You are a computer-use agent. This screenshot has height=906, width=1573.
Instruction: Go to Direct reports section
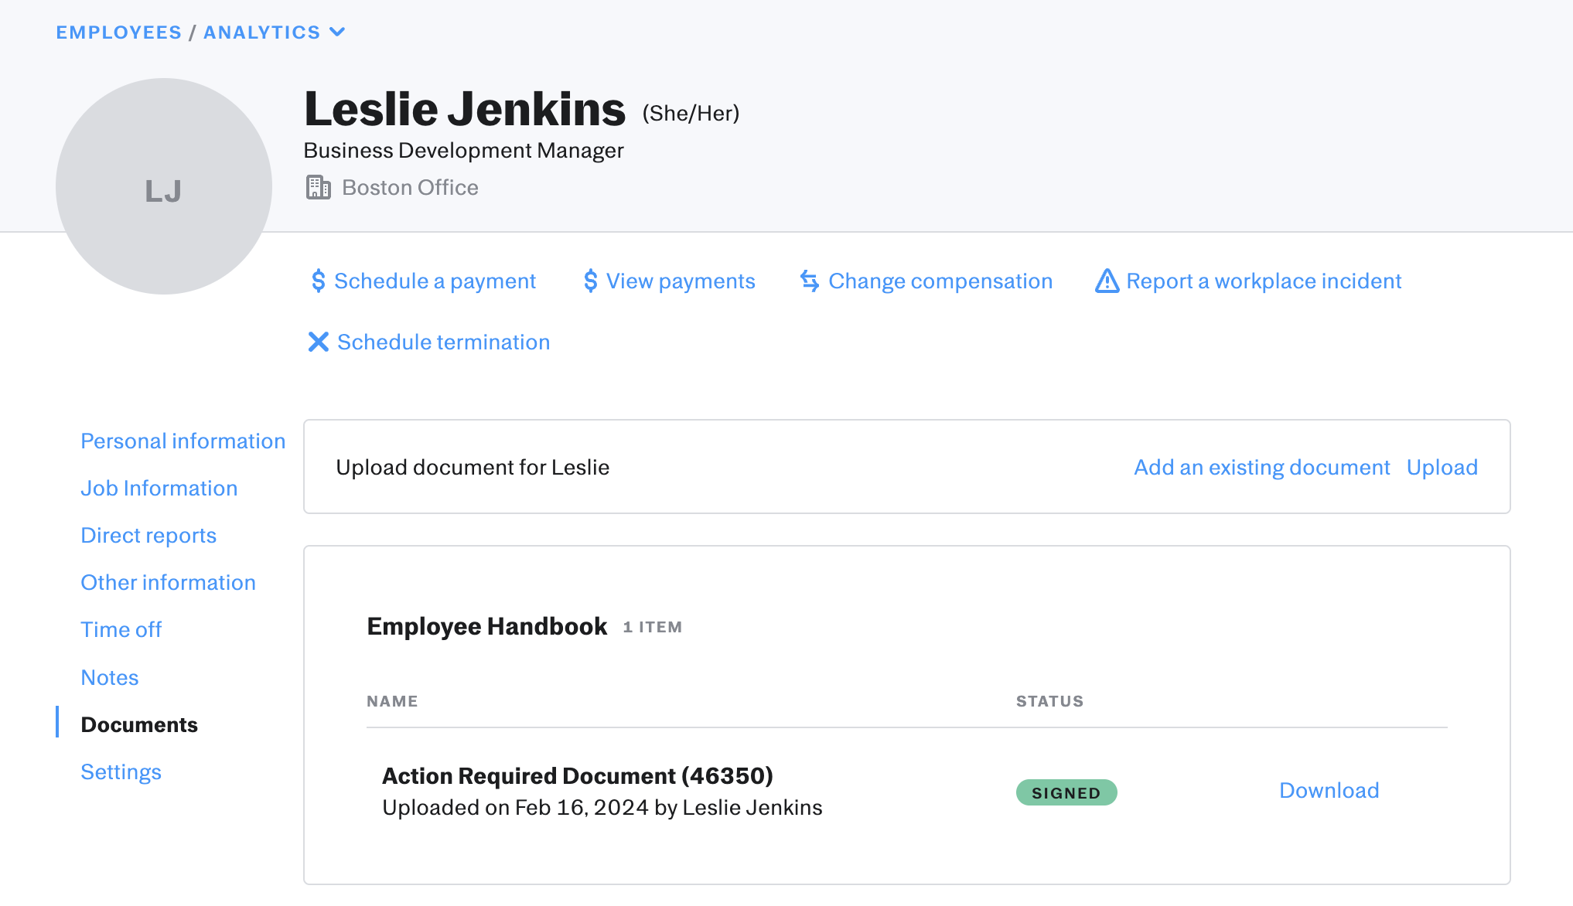[x=148, y=535]
